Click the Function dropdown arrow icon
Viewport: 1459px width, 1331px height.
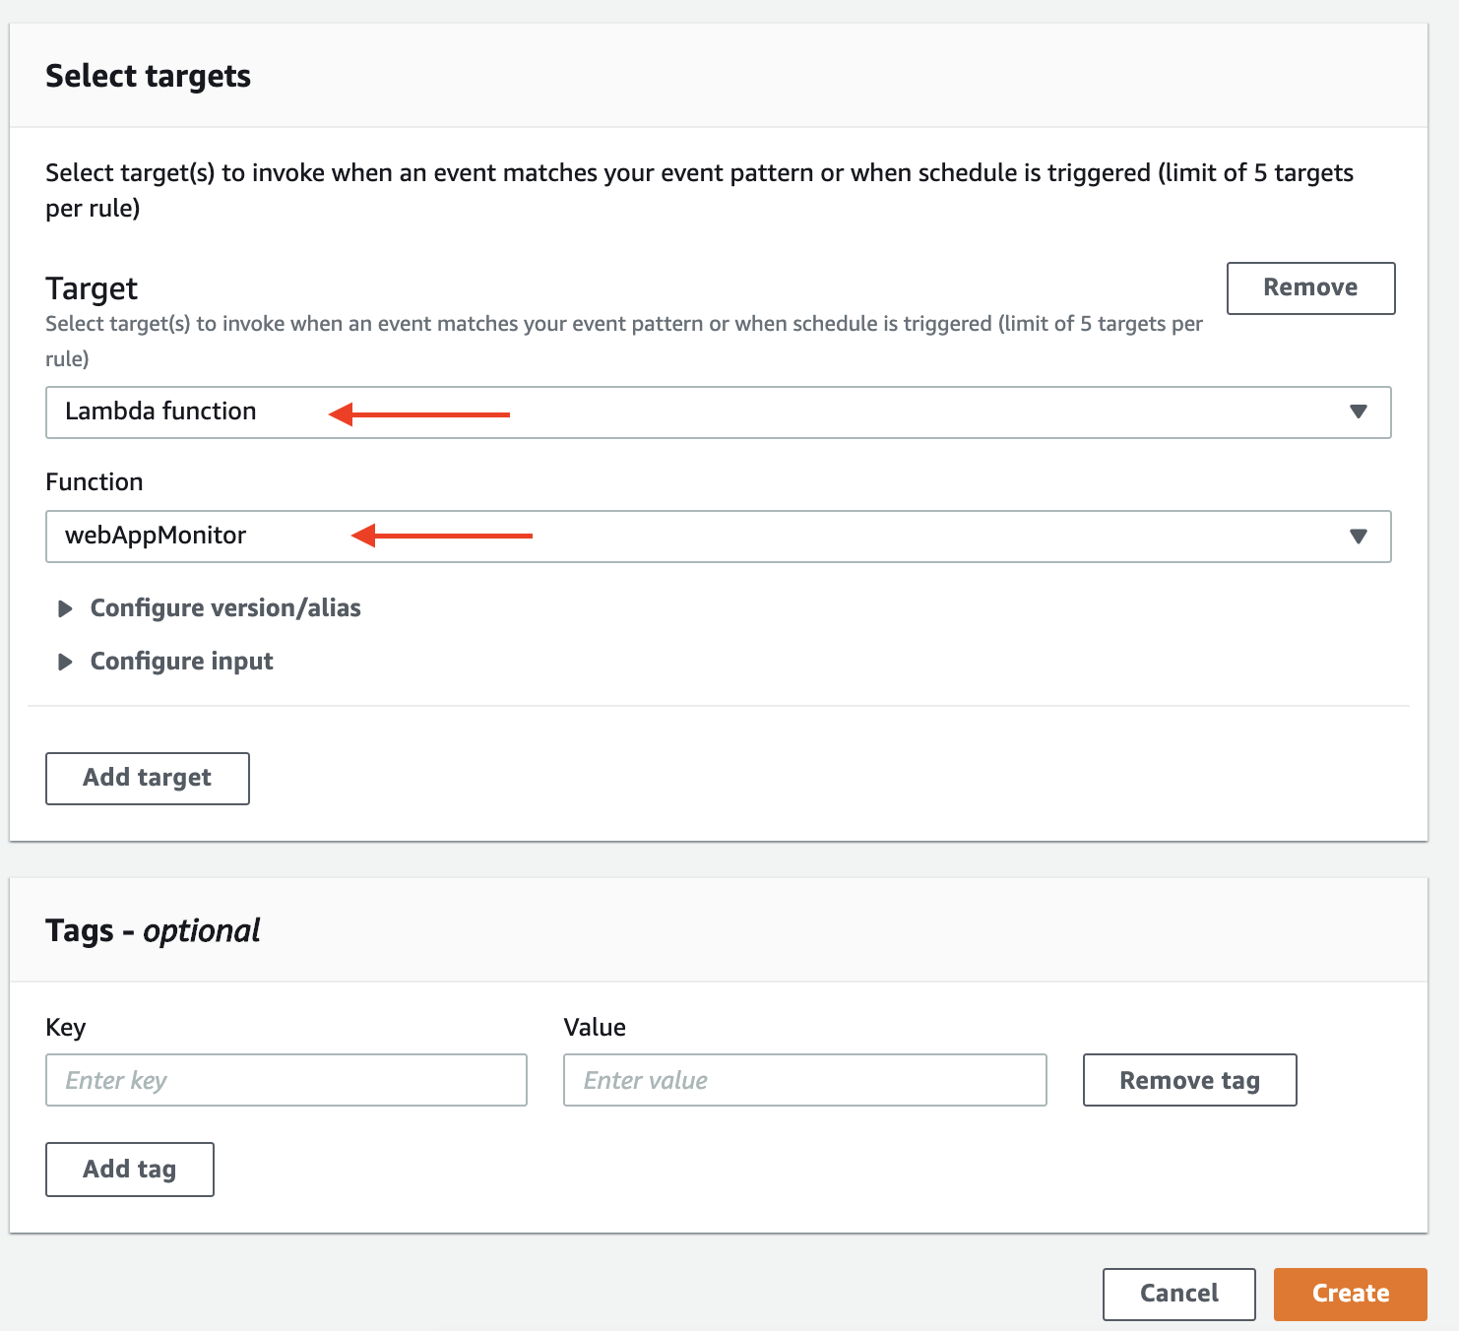click(x=1359, y=536)
